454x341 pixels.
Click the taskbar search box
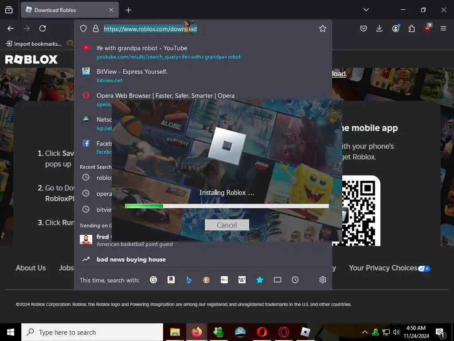[92, 332]
